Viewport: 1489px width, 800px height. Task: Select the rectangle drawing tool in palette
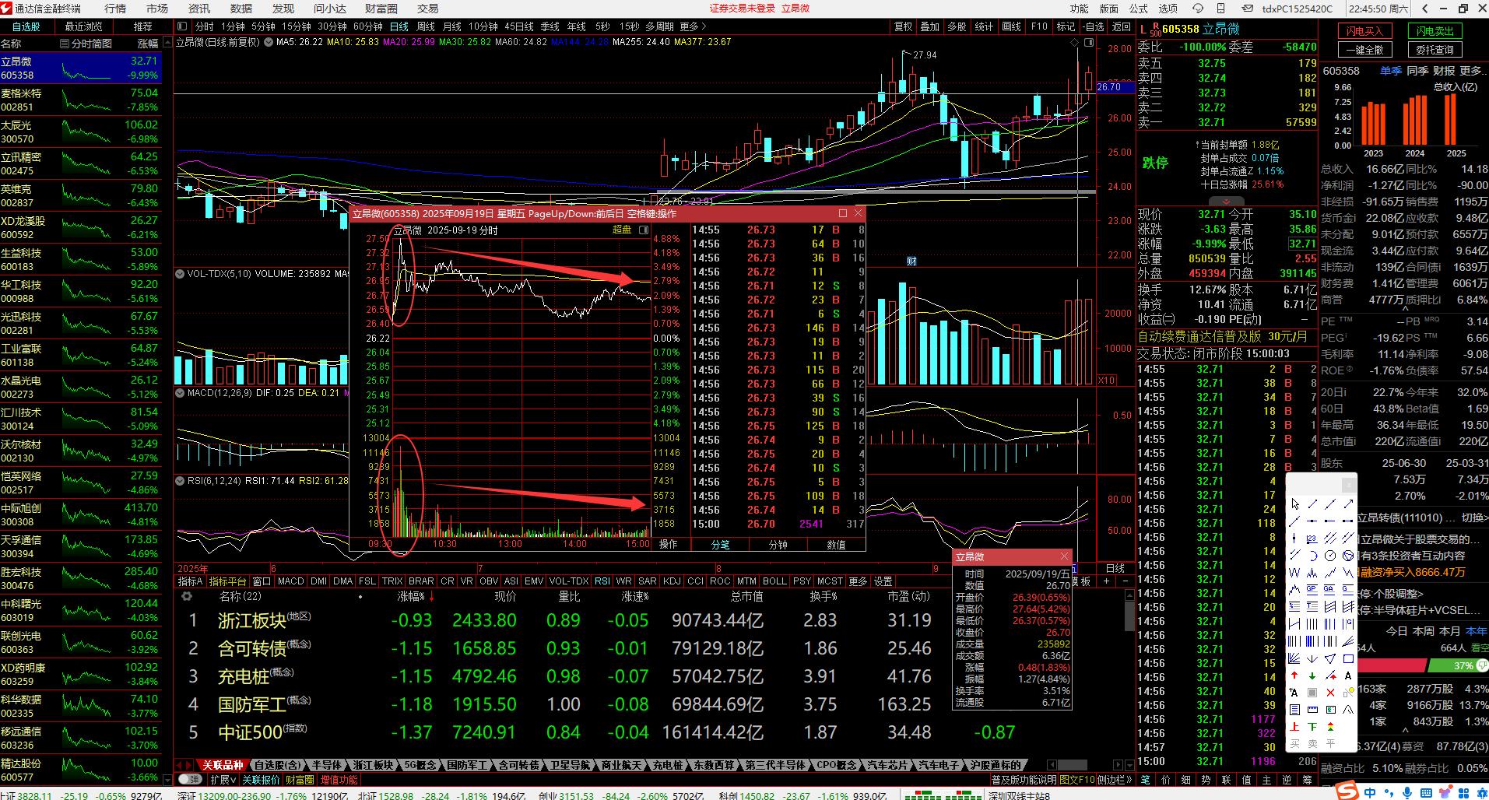[1348, 658]
